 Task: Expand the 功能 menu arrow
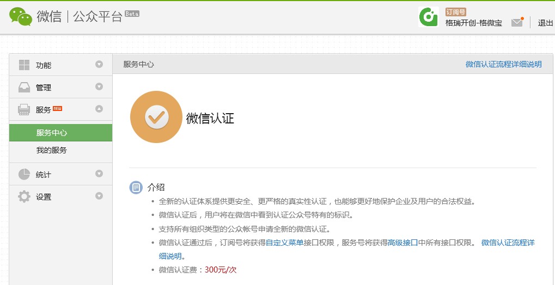pos(99,65)
